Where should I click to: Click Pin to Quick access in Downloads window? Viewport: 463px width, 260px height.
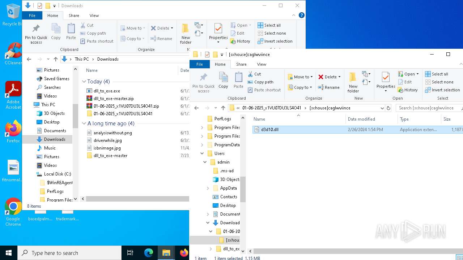click(36, 34)
